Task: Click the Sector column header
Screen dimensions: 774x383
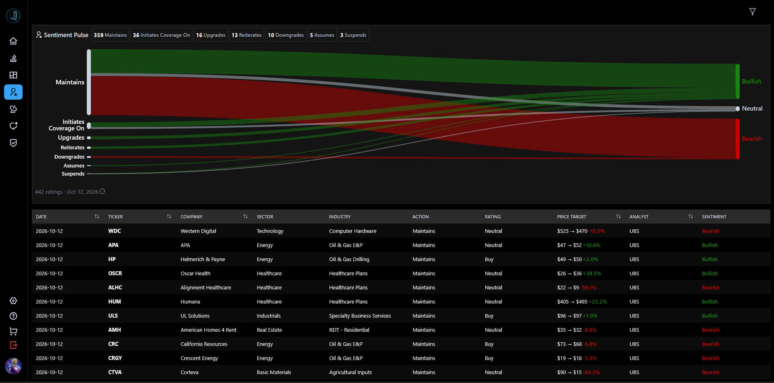Action: click(265, 217)
